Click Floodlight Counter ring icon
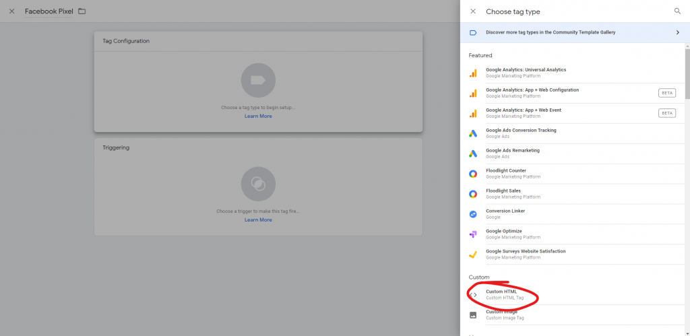 pyautogui.click(x=473, y=174)
